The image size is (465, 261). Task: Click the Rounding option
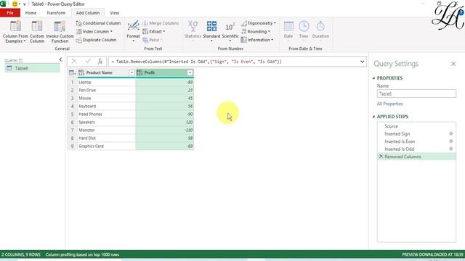point(256,31)
